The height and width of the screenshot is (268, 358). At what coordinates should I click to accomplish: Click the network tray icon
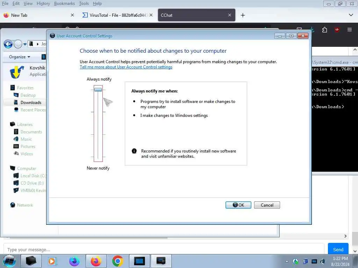(x=314, y=261)
